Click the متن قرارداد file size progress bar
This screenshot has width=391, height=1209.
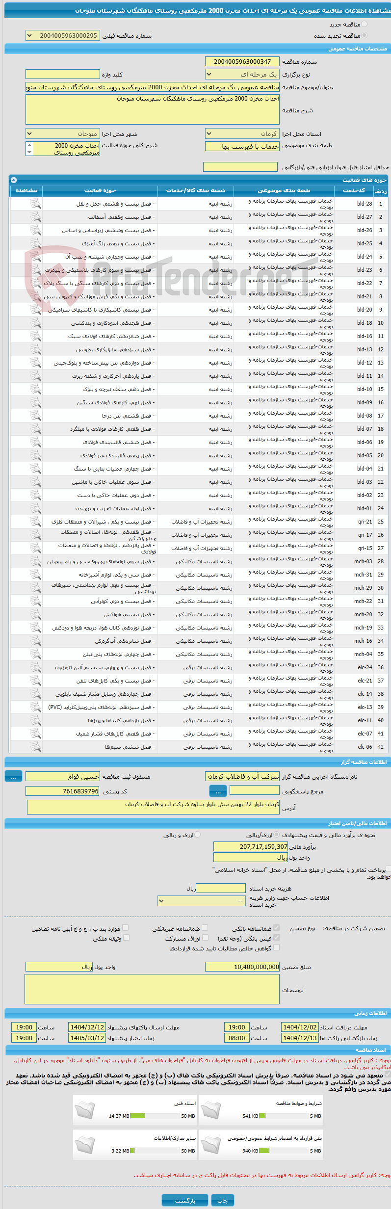pyautogui.click(x=284, y=1151)
